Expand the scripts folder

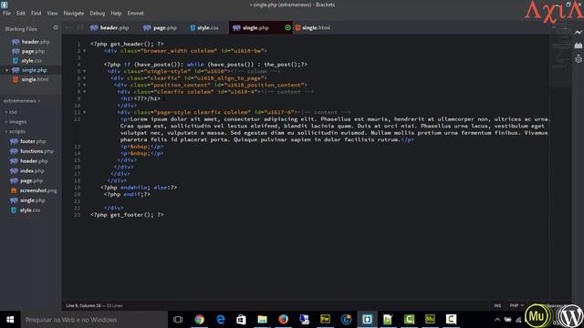click(x=16, y=131)
